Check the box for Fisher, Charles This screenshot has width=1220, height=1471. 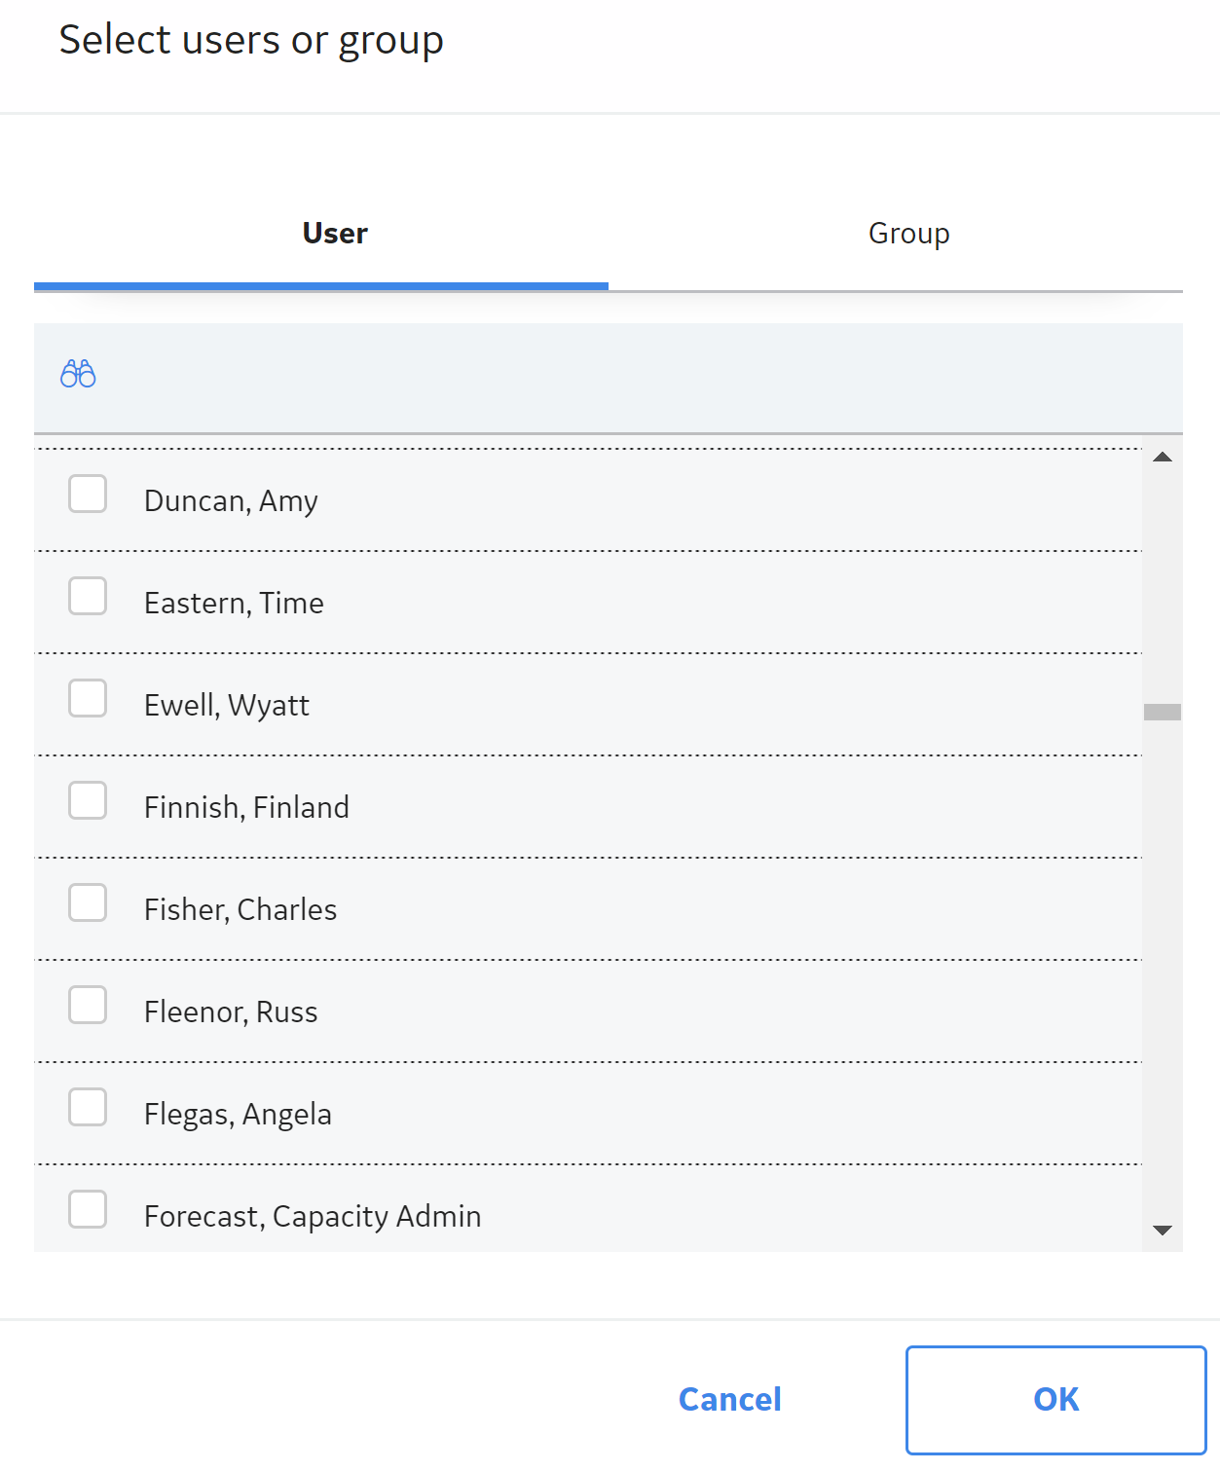88,902
